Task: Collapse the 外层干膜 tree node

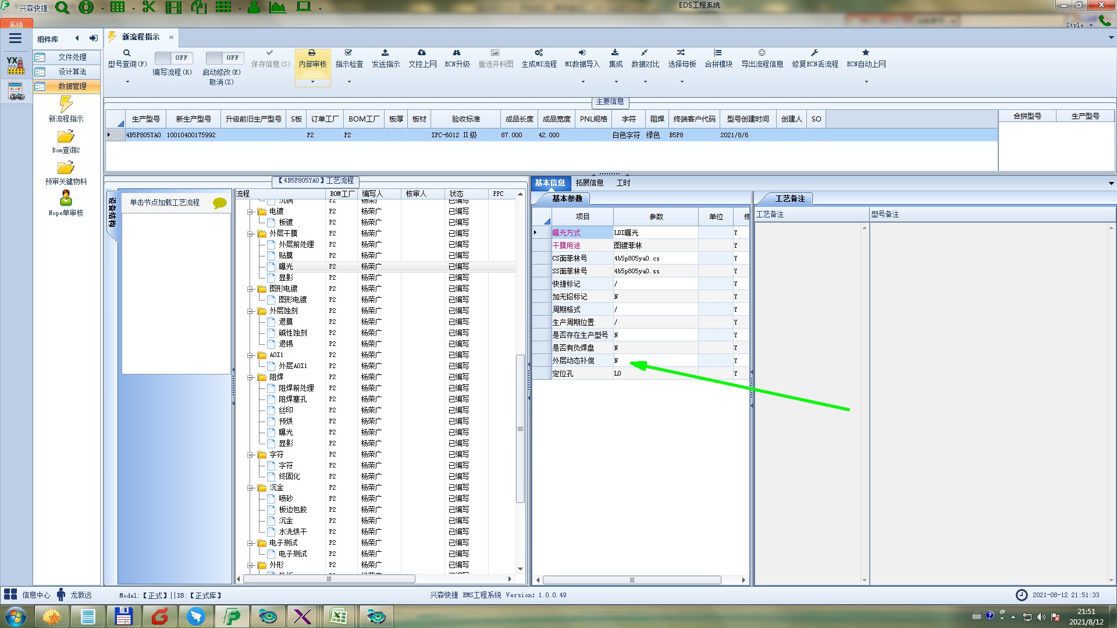Action: coord(250,234)
